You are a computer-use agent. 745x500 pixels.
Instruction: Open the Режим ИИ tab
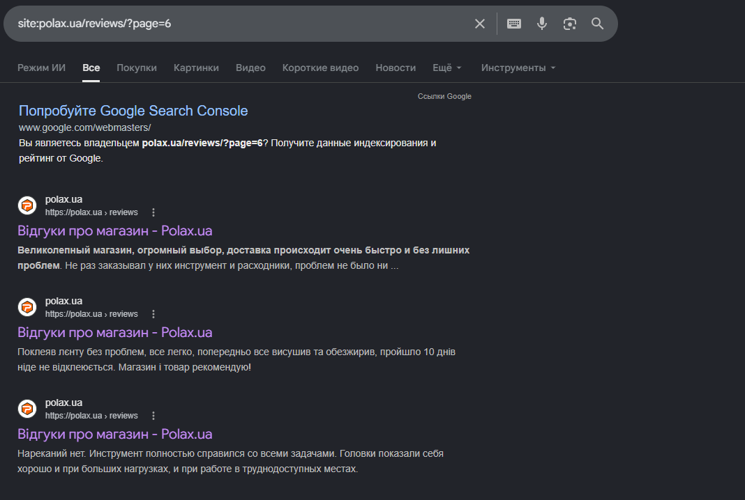41,68
